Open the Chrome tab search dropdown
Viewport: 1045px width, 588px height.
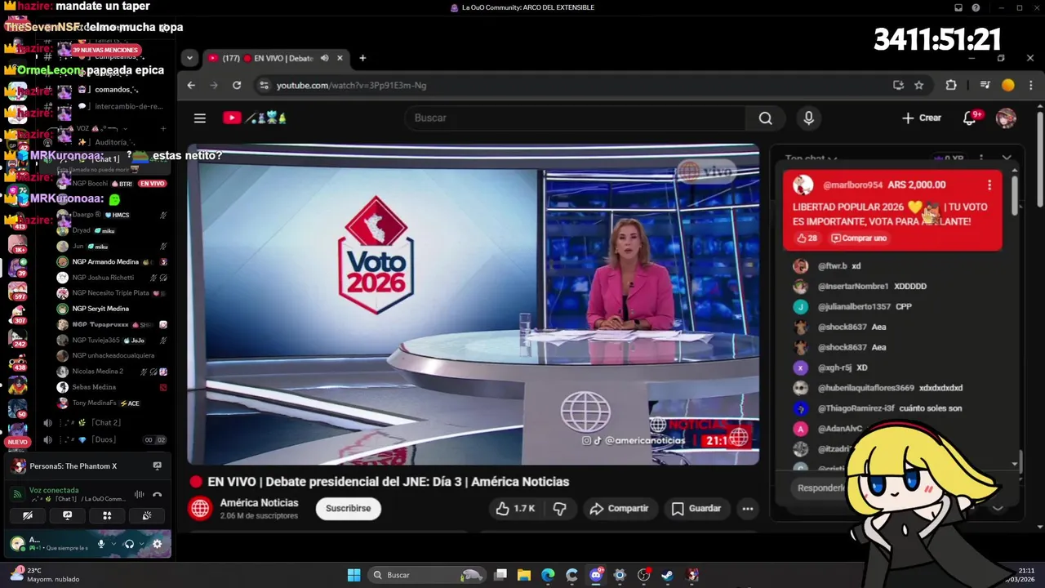(190, 58)
